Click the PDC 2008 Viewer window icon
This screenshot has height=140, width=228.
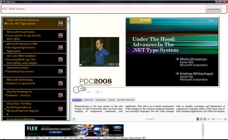point(1,2)
